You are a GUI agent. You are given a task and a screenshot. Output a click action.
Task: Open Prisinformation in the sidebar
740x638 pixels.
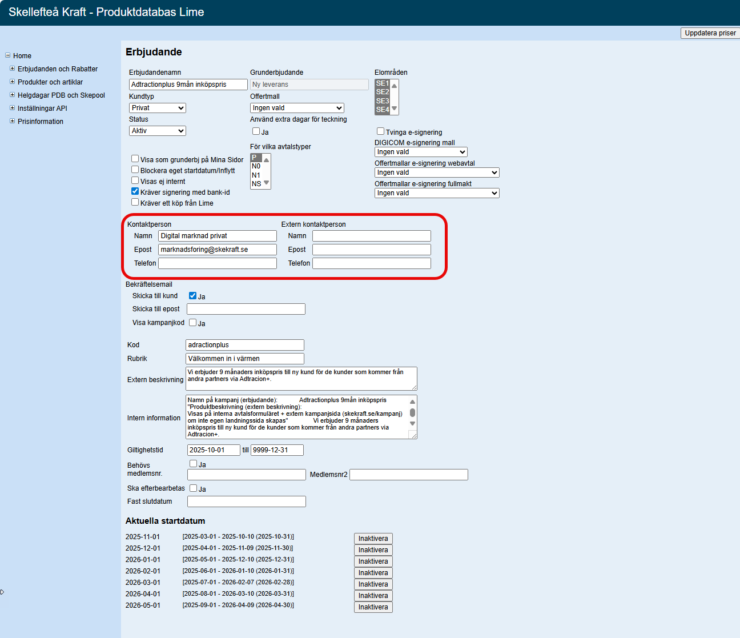click(41, 122)
